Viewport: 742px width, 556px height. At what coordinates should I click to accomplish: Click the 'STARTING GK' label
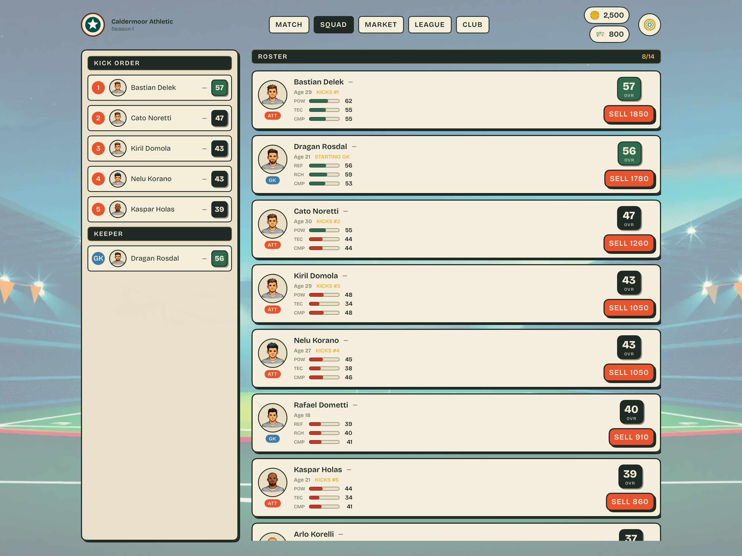(332, 157)
